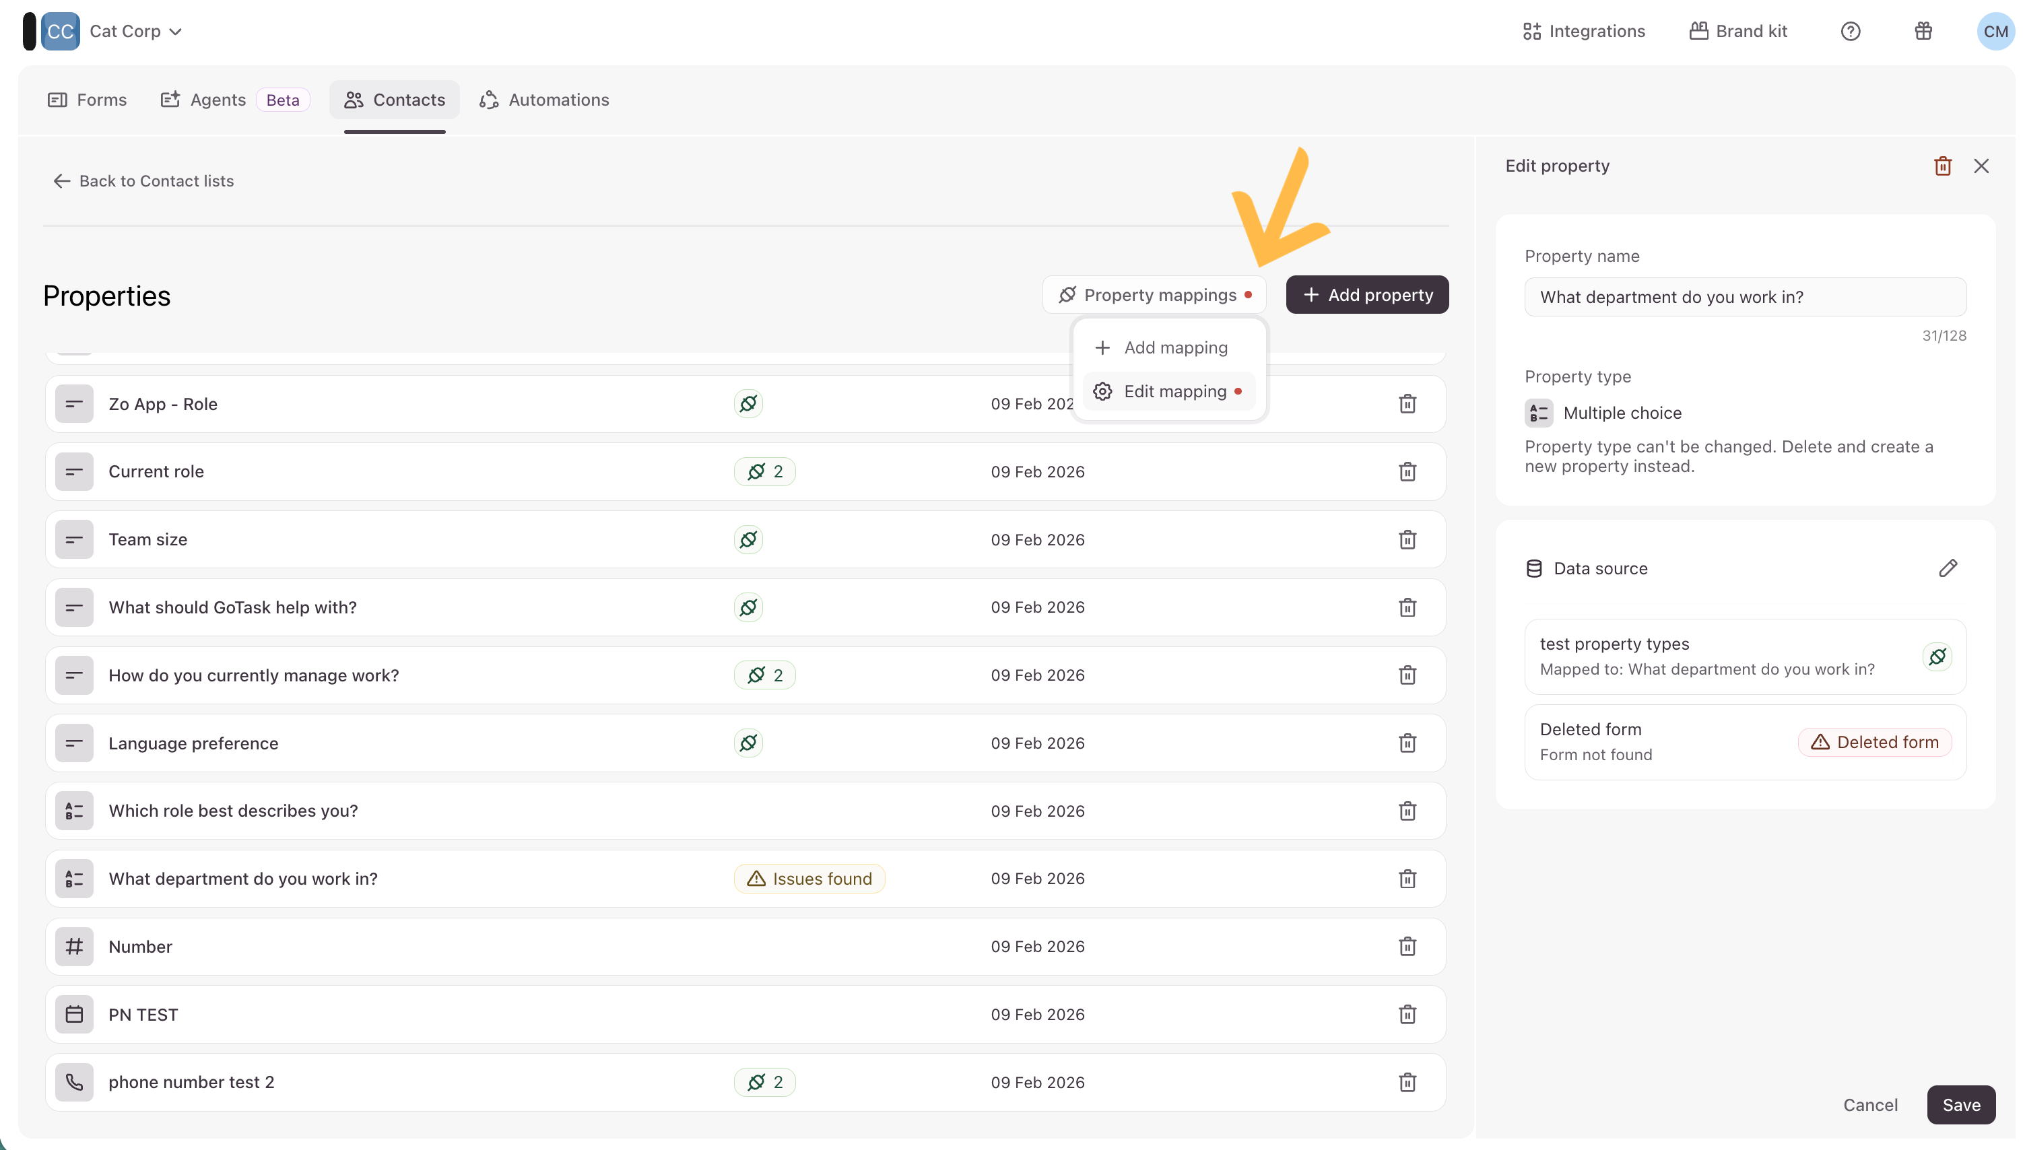Image resolution: width=2023 pixels, height=1150 pixels.
Task: Save the property changes
Action: (x=1960, y=1104)
